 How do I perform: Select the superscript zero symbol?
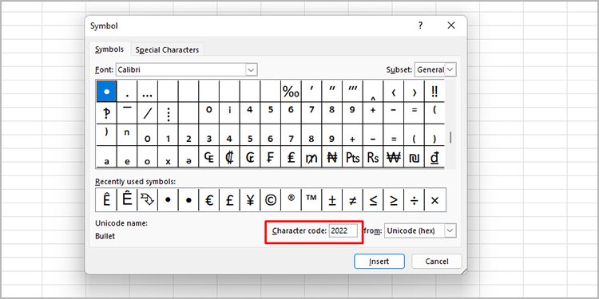(x=209, y=113)
